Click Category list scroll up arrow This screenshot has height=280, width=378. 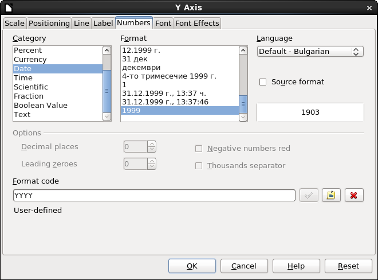[107, 50]
